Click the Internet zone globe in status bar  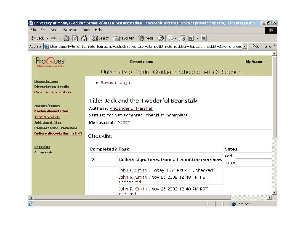[x=234, y=204]
